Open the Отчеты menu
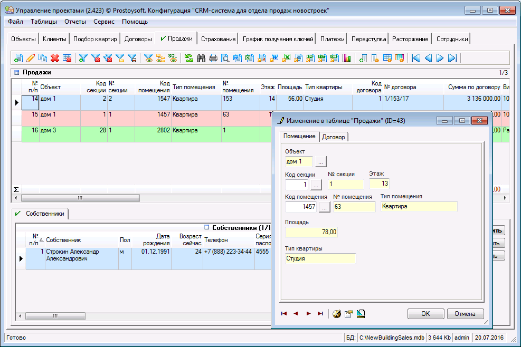521x347 pixels. (75, 22)
